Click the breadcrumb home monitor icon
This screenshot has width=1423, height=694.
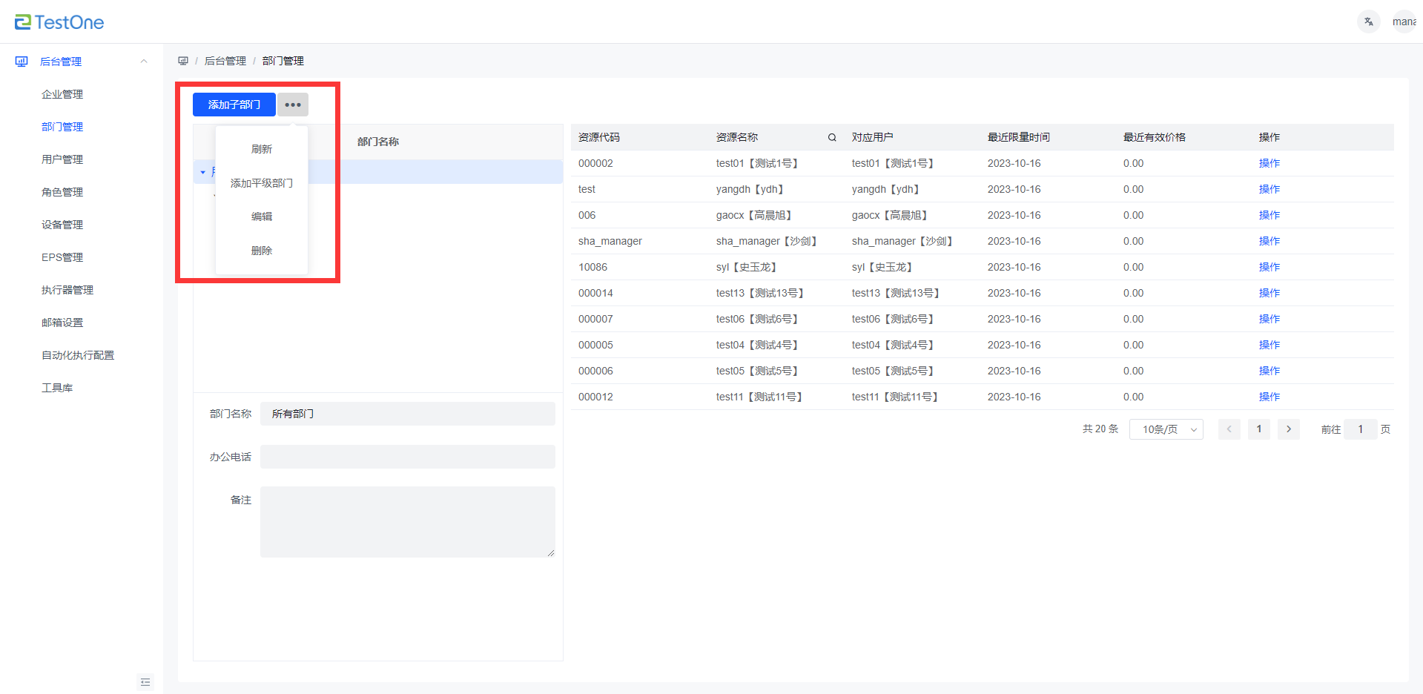[x=183, y=61]
